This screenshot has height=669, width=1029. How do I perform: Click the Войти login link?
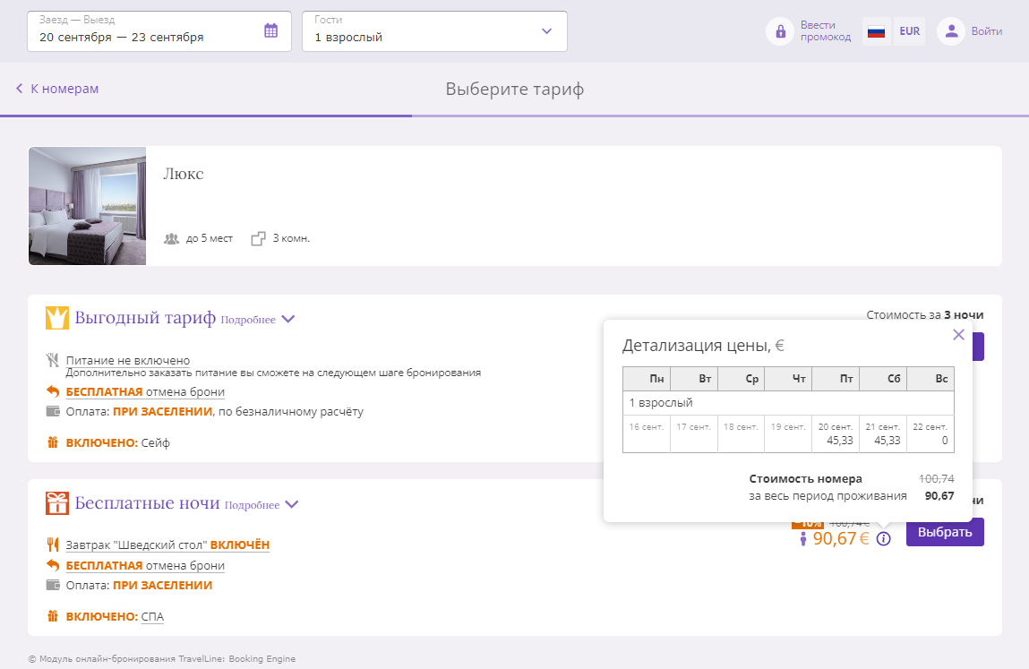coord(986,30)
